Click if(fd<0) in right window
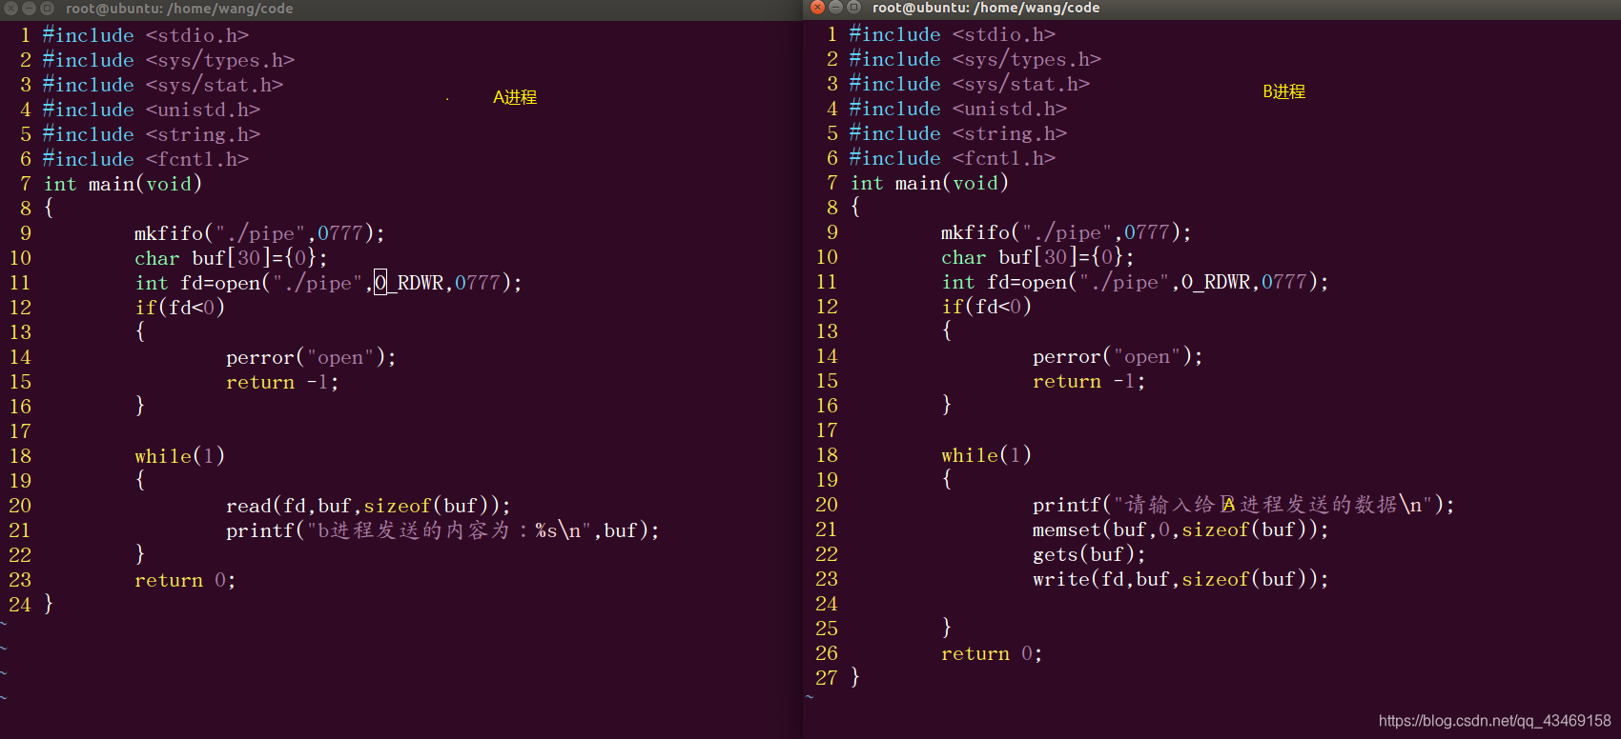Viewport: 1621px width, 739px height. point(987,307)
